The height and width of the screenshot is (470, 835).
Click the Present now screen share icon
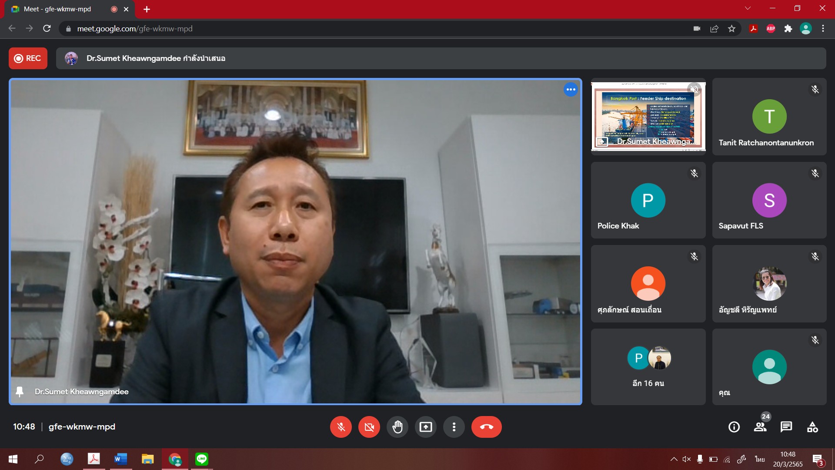click(x=426, y=427)
